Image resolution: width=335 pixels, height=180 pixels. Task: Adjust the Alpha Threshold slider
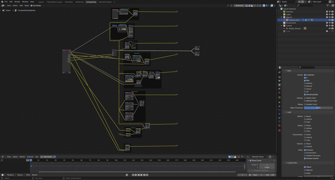pos(318,108)
